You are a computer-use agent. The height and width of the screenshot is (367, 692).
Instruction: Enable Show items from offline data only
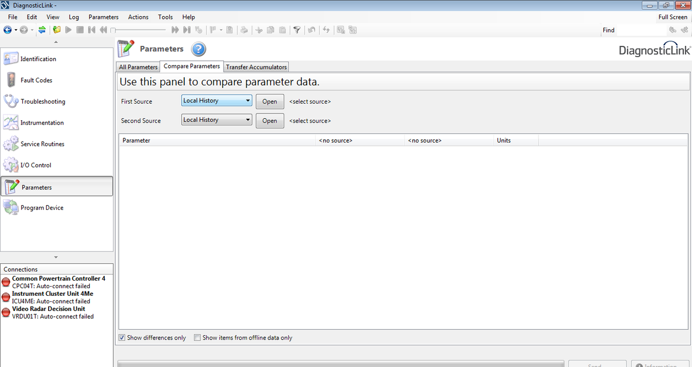coord(197,338)
